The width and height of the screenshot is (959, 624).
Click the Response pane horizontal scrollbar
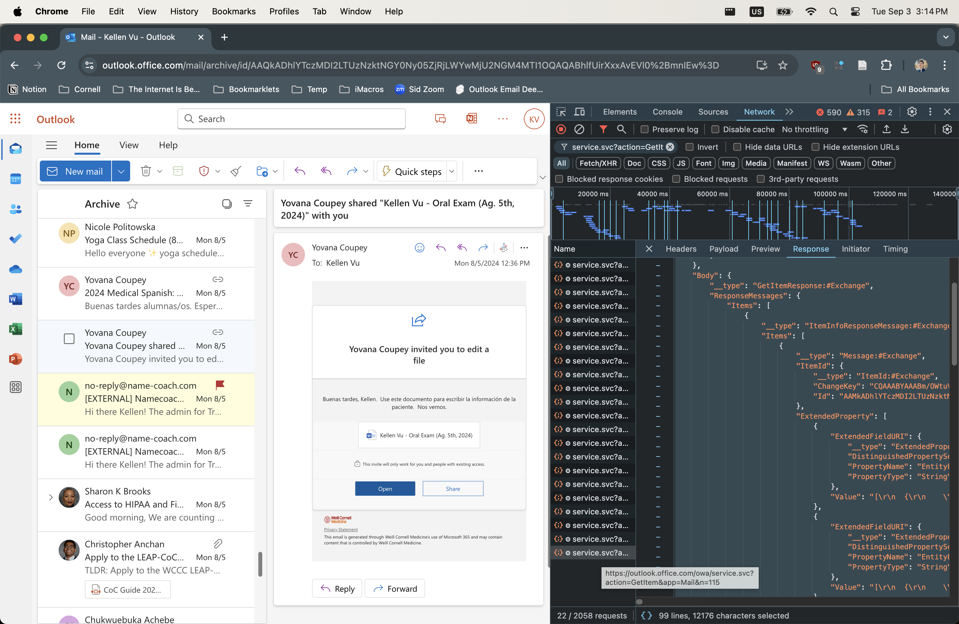click(x=639, y=602)
